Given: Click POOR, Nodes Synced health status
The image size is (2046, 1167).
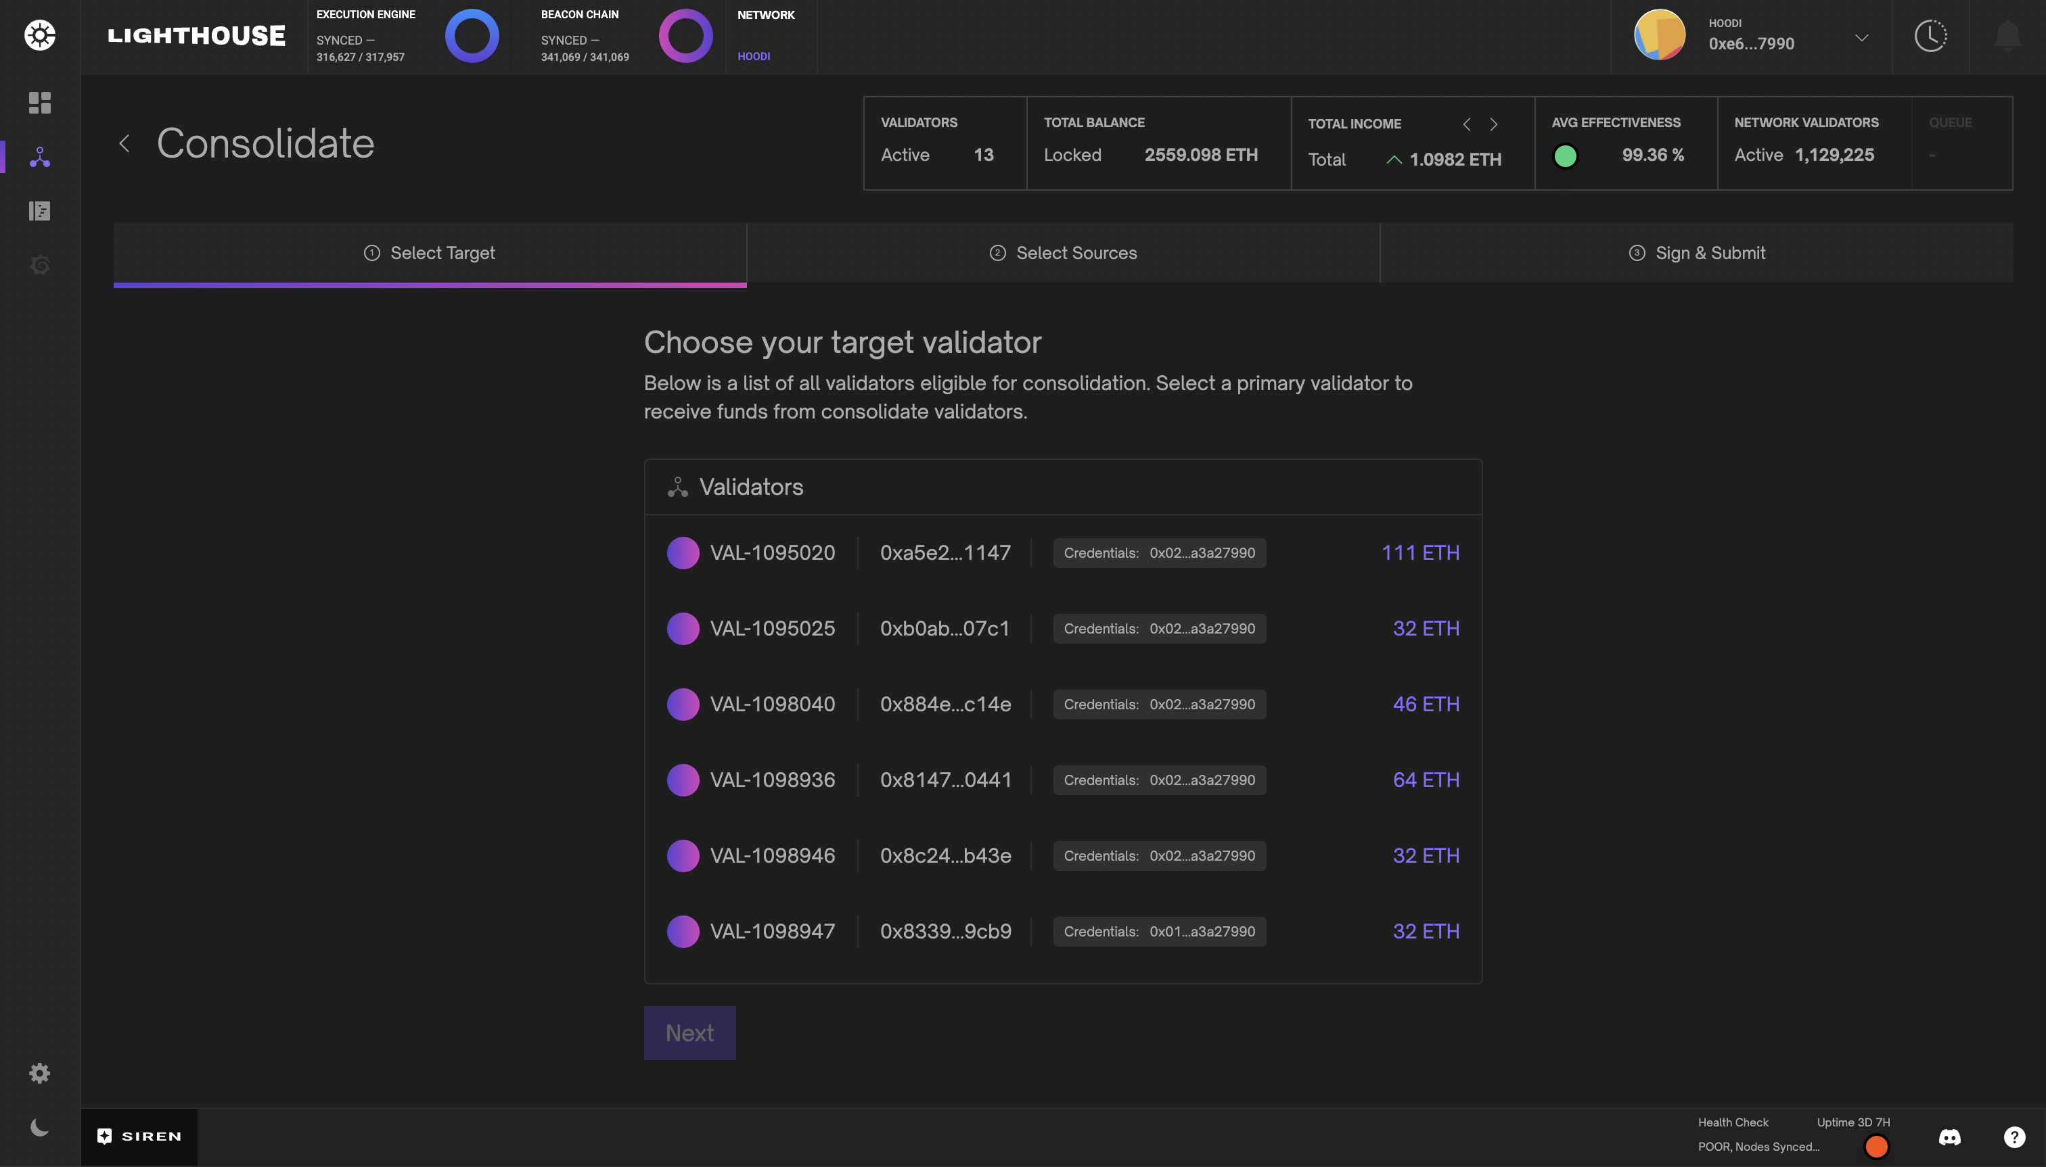Looking at the screenshot, I should coord(1758,1147).
